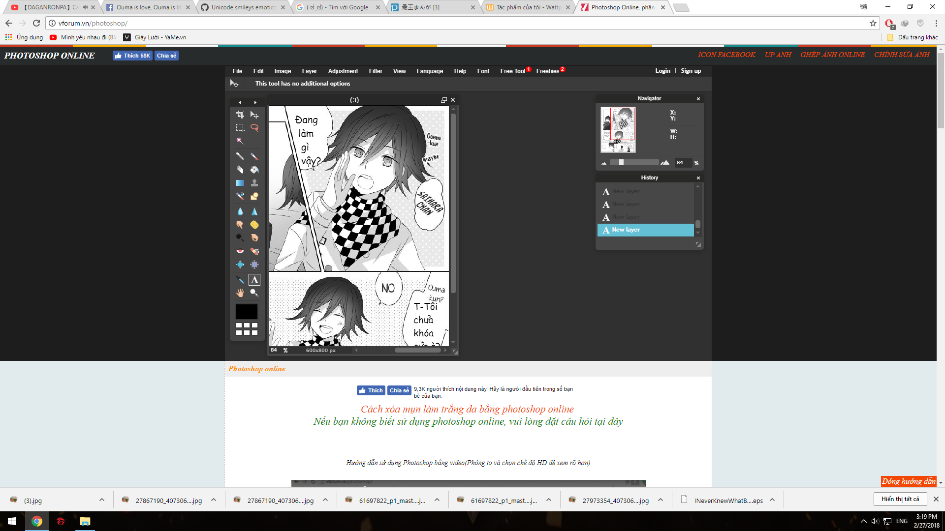Adjust the Navigator zoom slider

tap(621, 163)
